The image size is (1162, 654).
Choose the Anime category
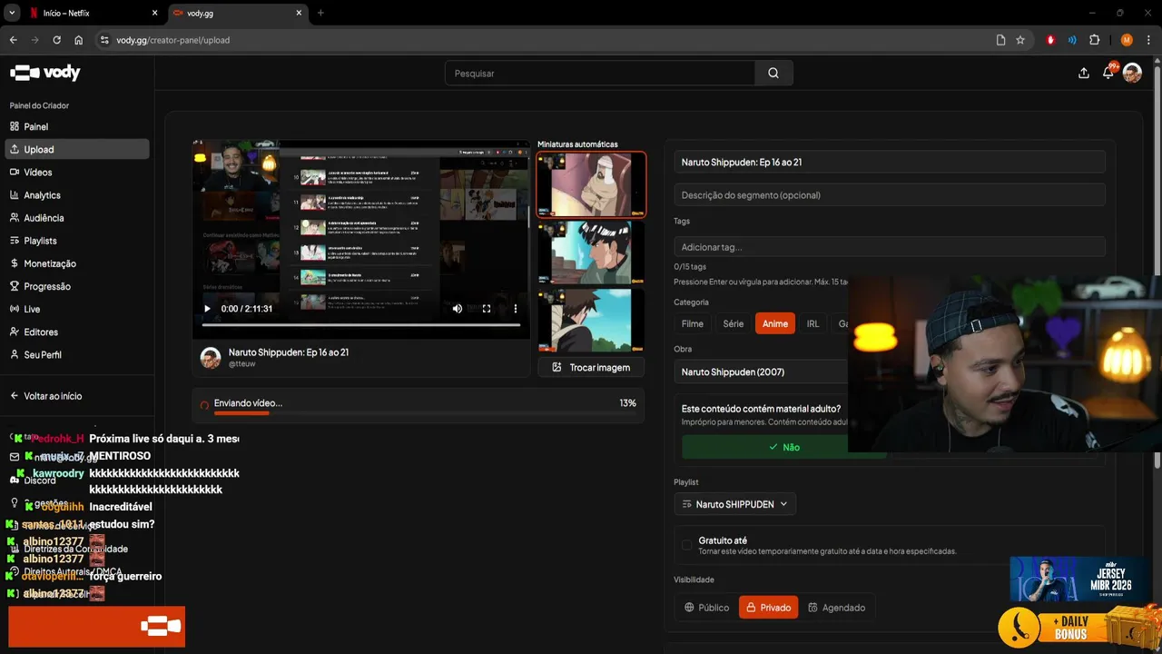point(775,323)
